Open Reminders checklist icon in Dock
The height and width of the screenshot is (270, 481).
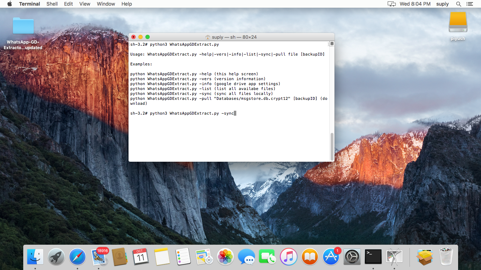click(183, 257)
